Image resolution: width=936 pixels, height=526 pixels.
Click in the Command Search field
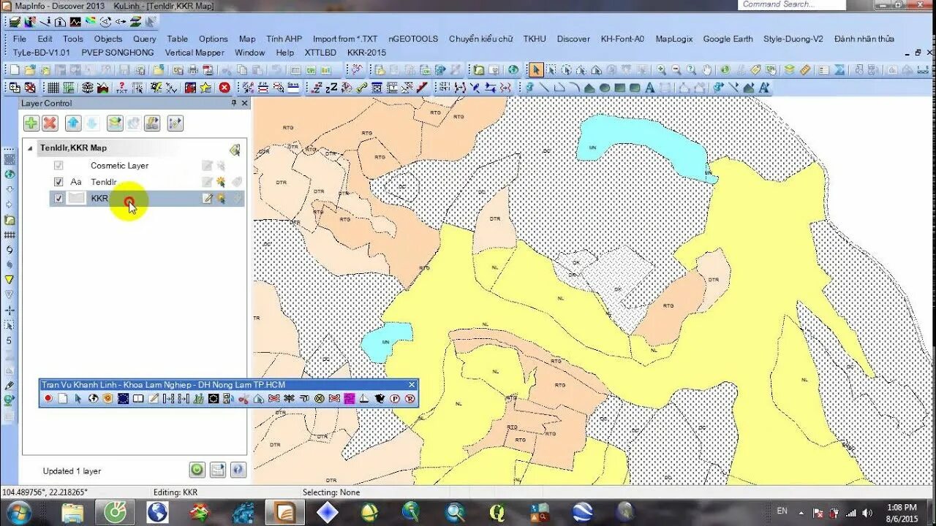pos(792,5)
